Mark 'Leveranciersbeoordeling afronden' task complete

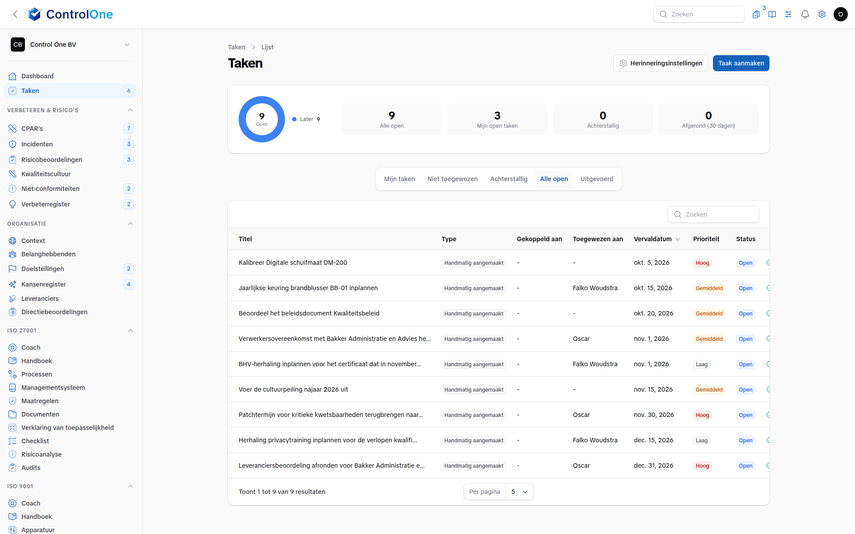coord(768,466)
